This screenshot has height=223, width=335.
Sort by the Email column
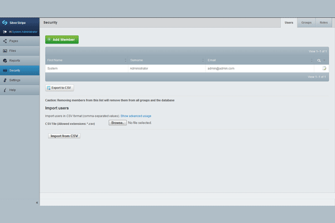260,60
